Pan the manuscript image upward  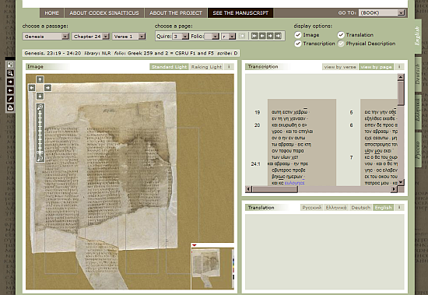pos(40,79)
